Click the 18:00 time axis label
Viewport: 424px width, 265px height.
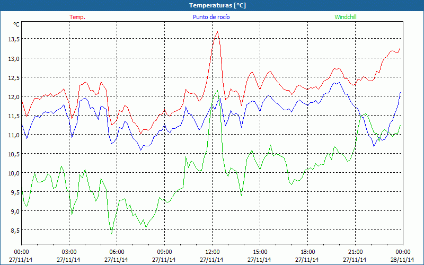(308, 252)
